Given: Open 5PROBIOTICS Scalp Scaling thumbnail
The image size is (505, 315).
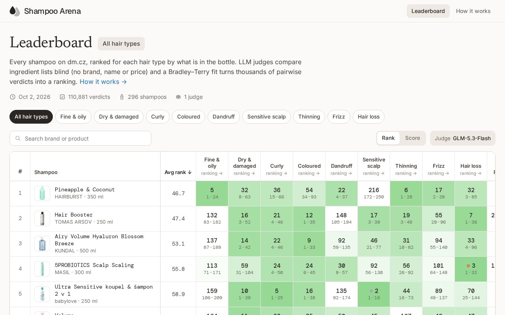Looking at the screenshot, I should coord(42,269).
